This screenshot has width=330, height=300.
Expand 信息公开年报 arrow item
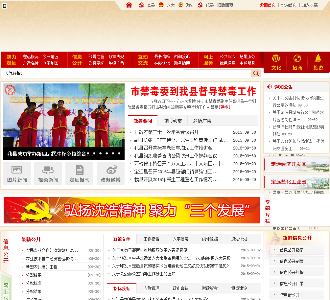(297, 272)
